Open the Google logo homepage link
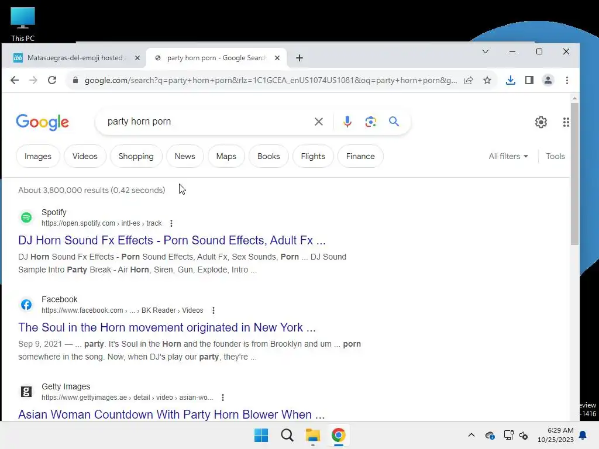The height and width of the screenshot is (449, 599). coord(42,122)
